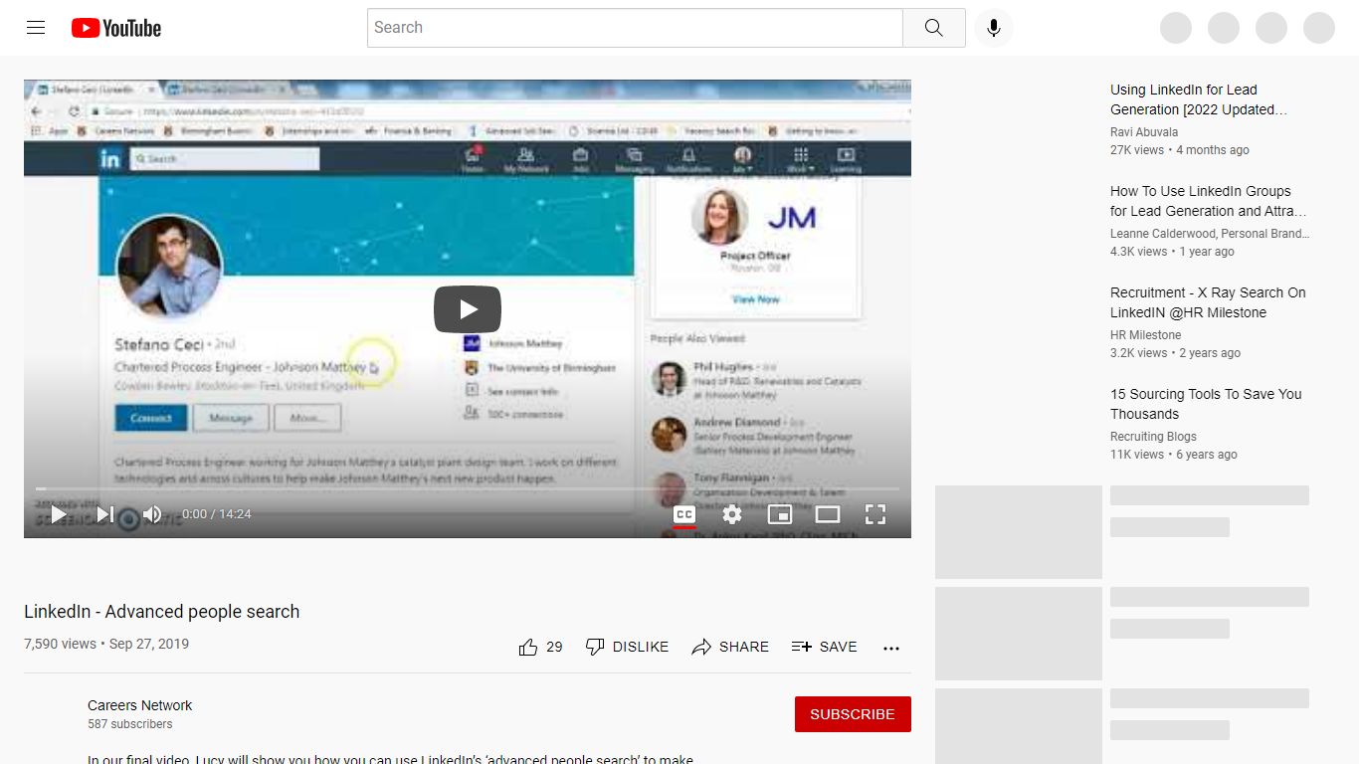The image size is (1359, 764).
Task: Click HR Milestone channel name
Action: tap(1146, 335)
